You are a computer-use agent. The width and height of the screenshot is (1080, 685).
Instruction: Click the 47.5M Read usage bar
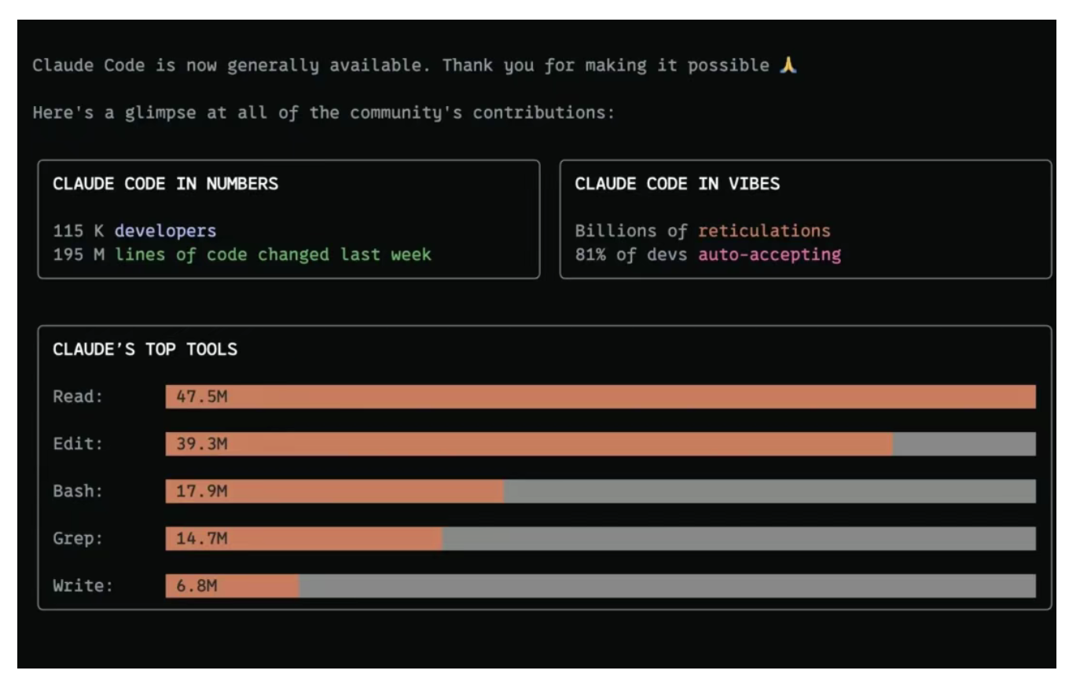(601, 397)
